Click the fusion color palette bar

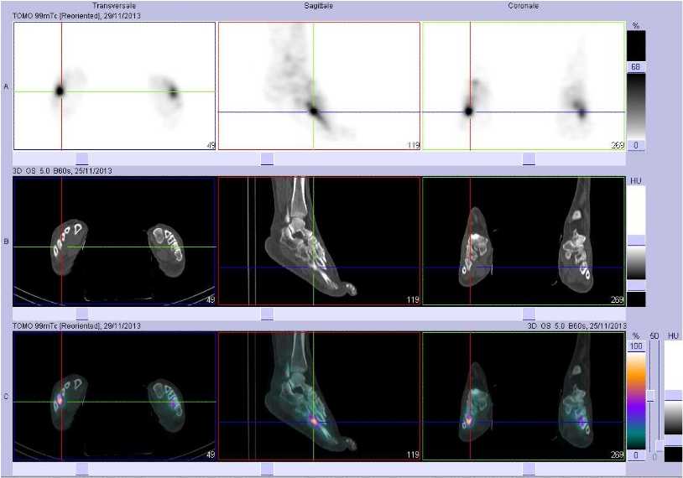[636, 400]
